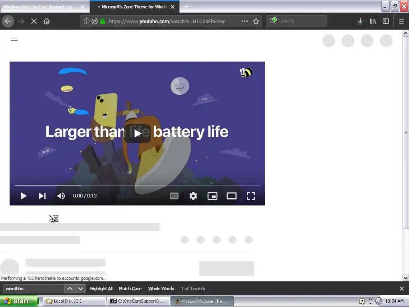Click the forward navigation arrow

(22, 21)
